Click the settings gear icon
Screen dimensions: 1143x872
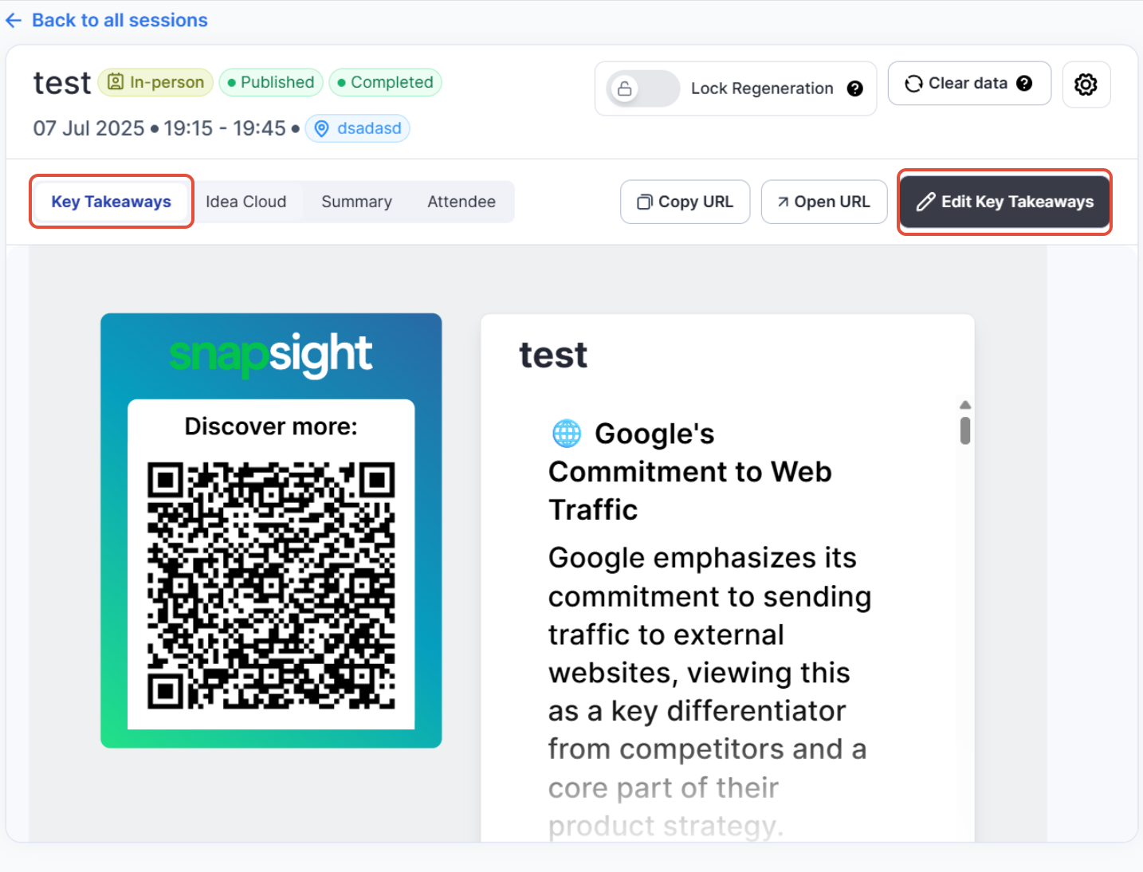pyautogui.click(x=1086, y=84)
